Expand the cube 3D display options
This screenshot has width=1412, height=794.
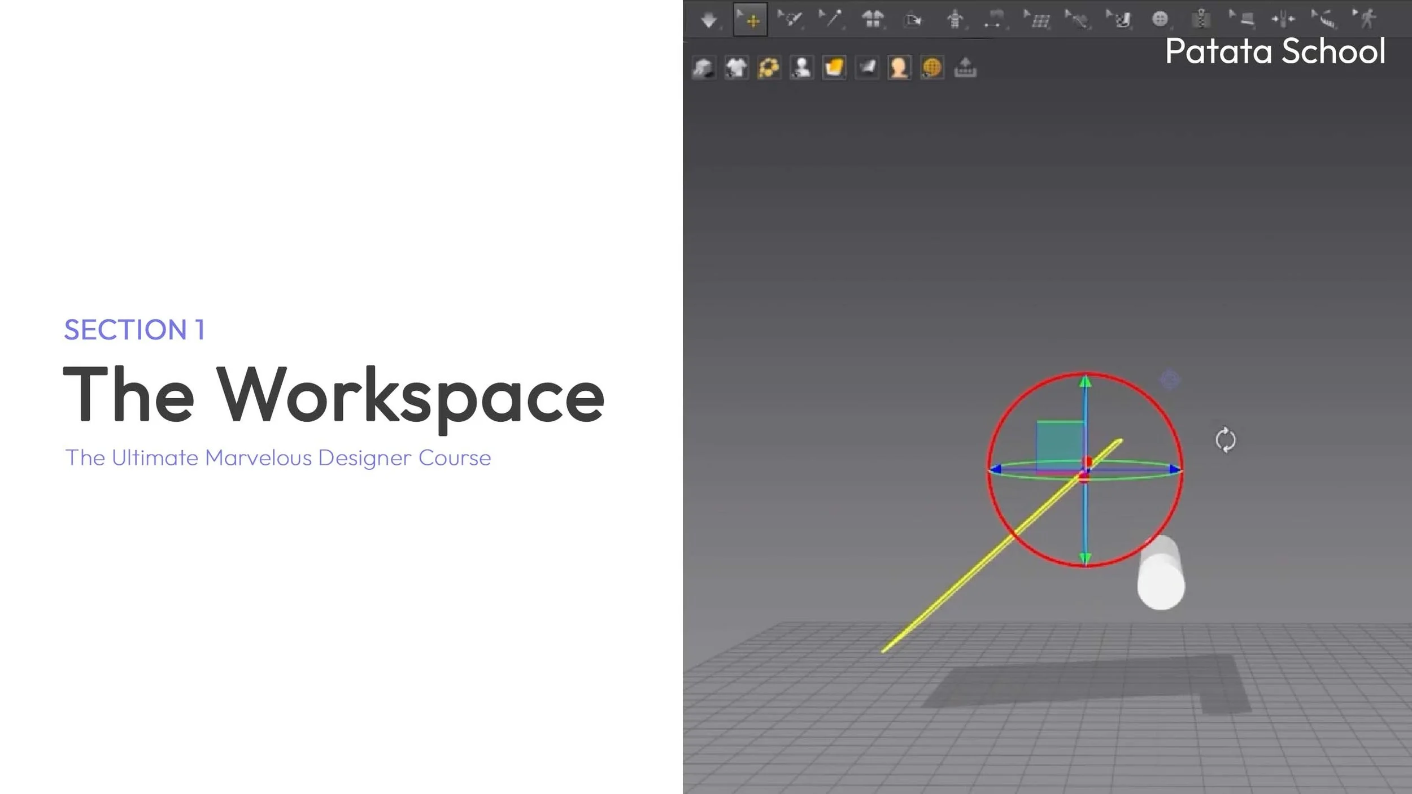703,68
